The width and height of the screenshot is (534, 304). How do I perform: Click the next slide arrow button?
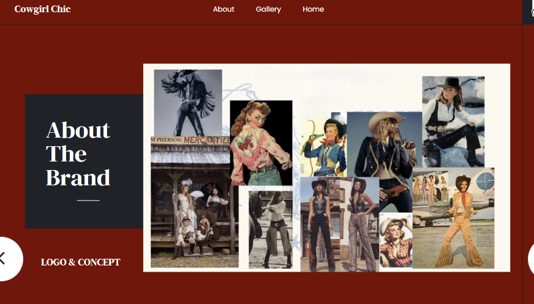click(x=530, y=258)
